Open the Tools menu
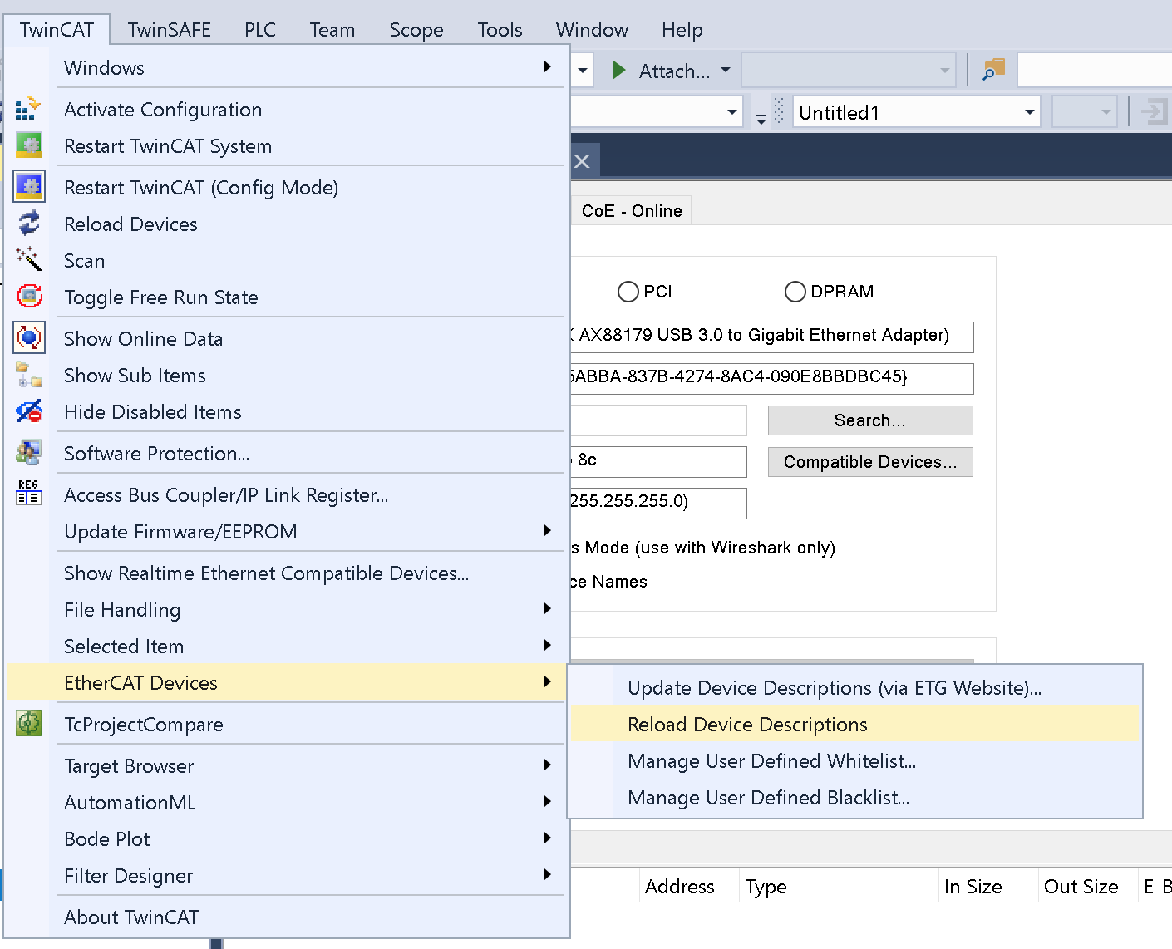 tap(500, 30)
